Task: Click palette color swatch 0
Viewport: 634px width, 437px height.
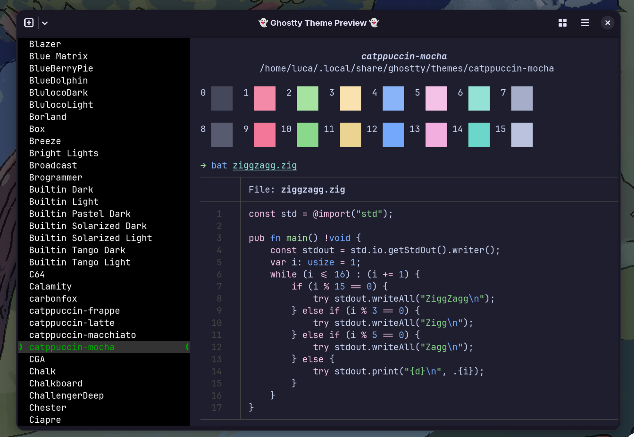Action: (222, 98)
